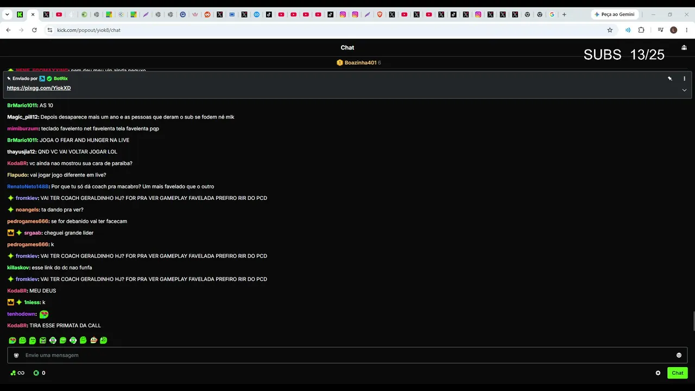
Task: Click the emote in tenhodown's message
Action: point(44,314)
